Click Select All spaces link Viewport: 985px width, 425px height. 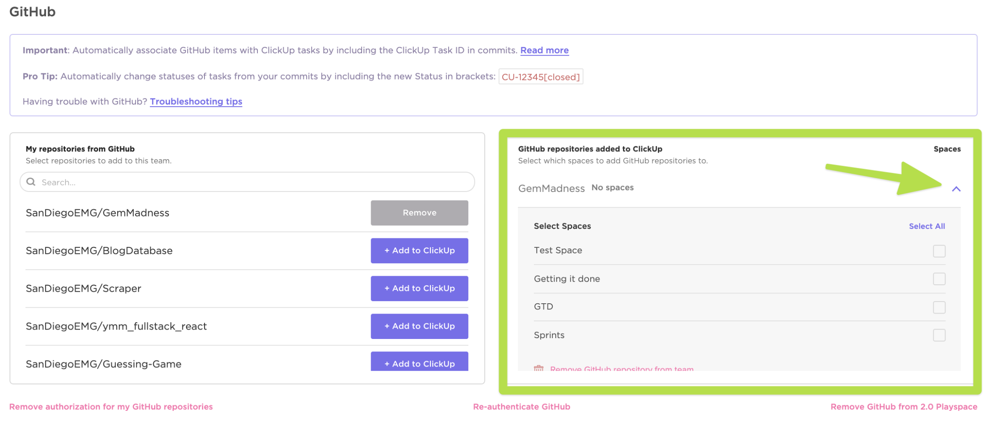pyautogui.click(x=926, y=226)
